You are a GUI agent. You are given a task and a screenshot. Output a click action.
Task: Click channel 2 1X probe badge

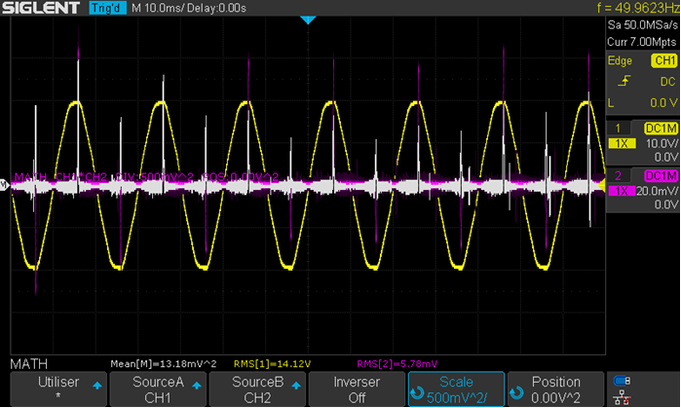(622, 191)
